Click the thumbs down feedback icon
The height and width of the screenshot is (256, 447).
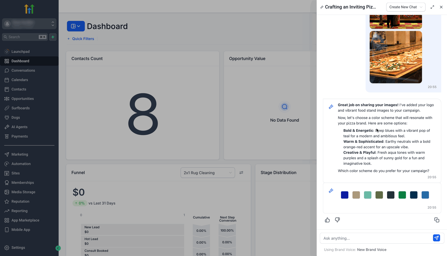point(337,220)
